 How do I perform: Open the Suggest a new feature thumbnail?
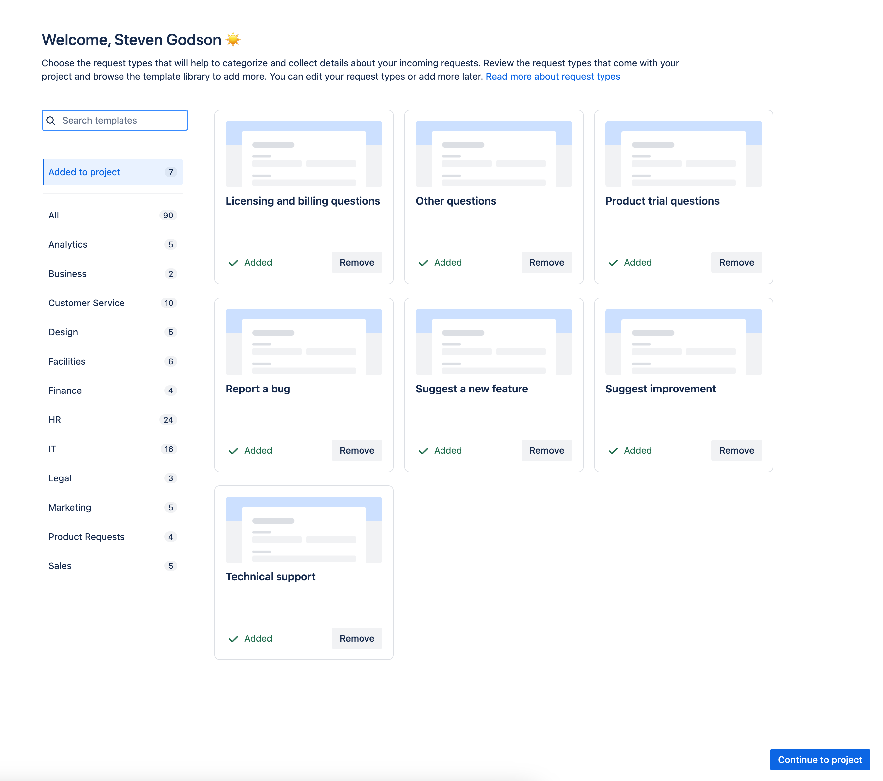(493, 342)
